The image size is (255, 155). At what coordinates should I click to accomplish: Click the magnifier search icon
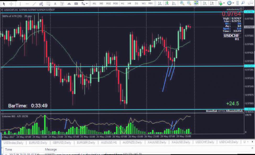click(243, 3)
